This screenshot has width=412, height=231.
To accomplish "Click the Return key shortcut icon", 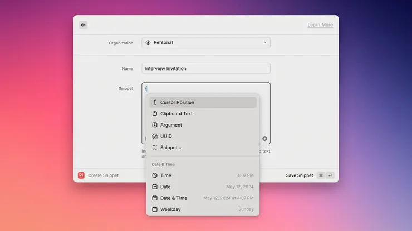I will click(330, 175).
